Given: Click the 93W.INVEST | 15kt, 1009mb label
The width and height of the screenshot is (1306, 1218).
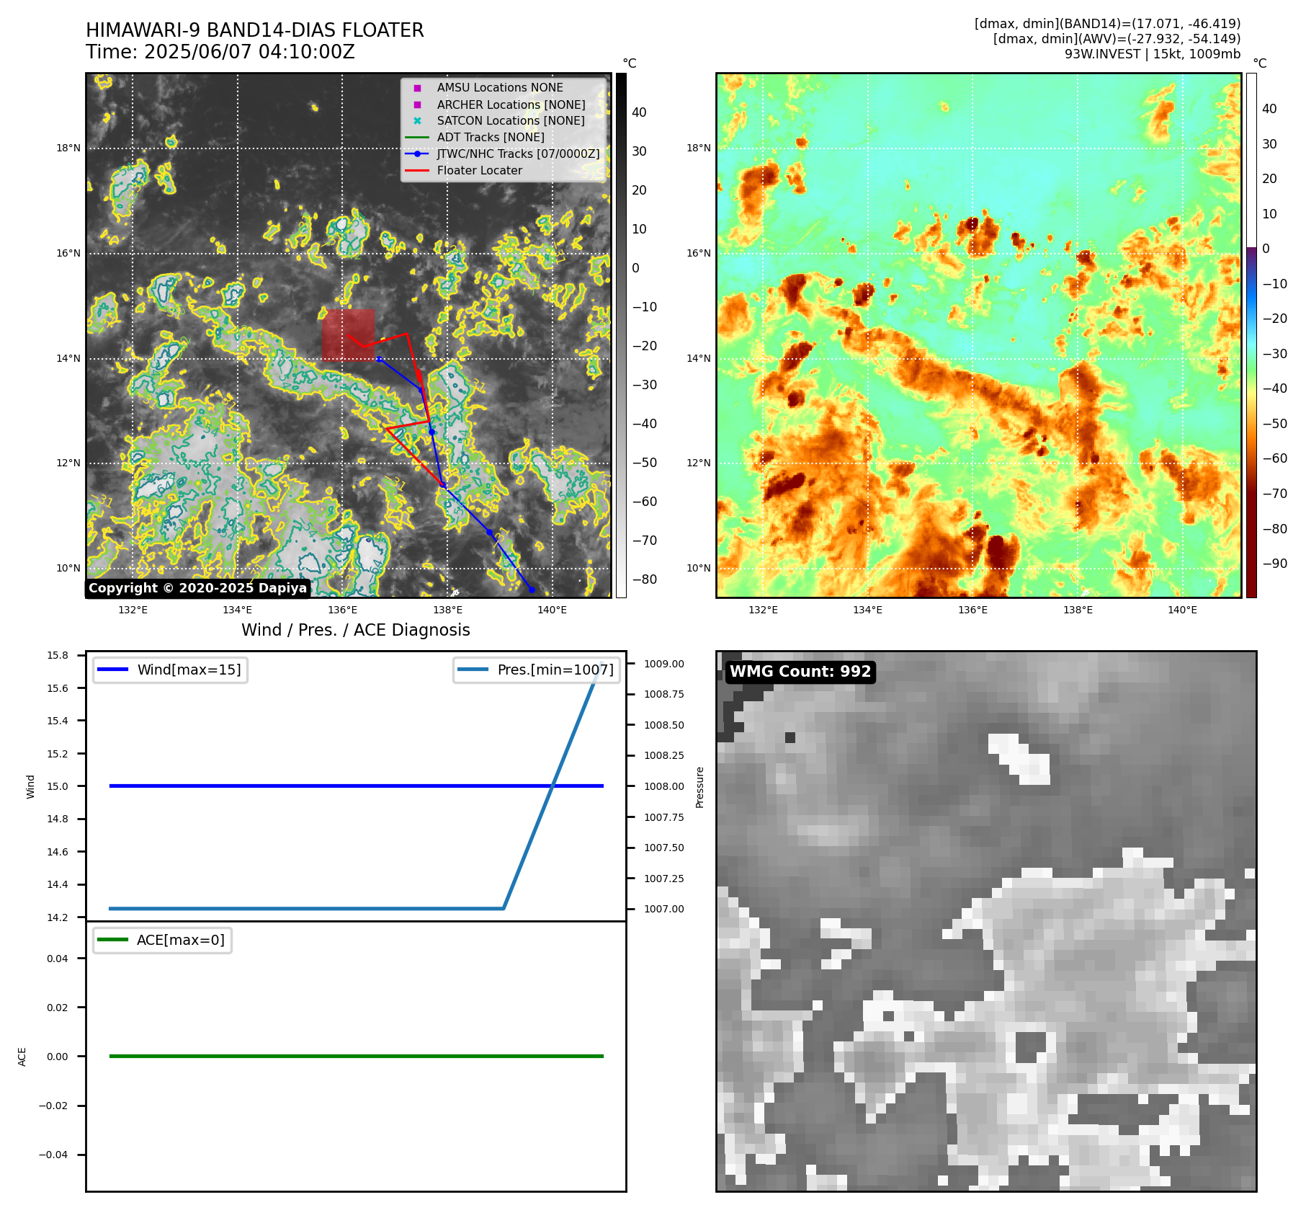Looking at the screenshot, I should pos(1153,54).
